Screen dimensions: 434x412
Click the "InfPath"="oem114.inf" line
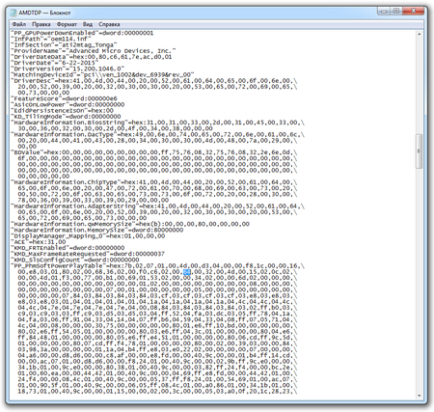coord(51,39)
